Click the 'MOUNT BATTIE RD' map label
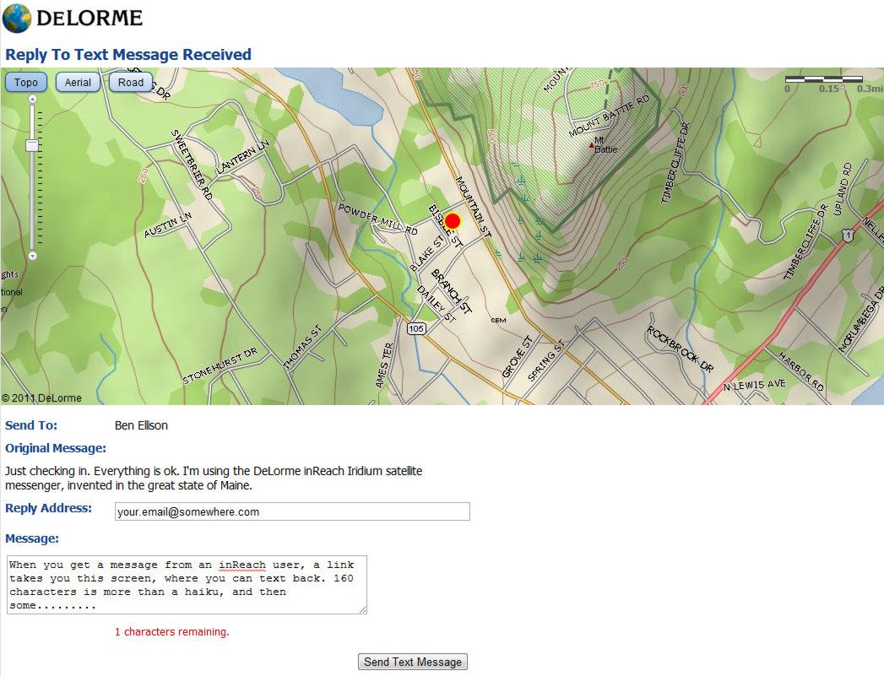 click(x=609, y=116)
